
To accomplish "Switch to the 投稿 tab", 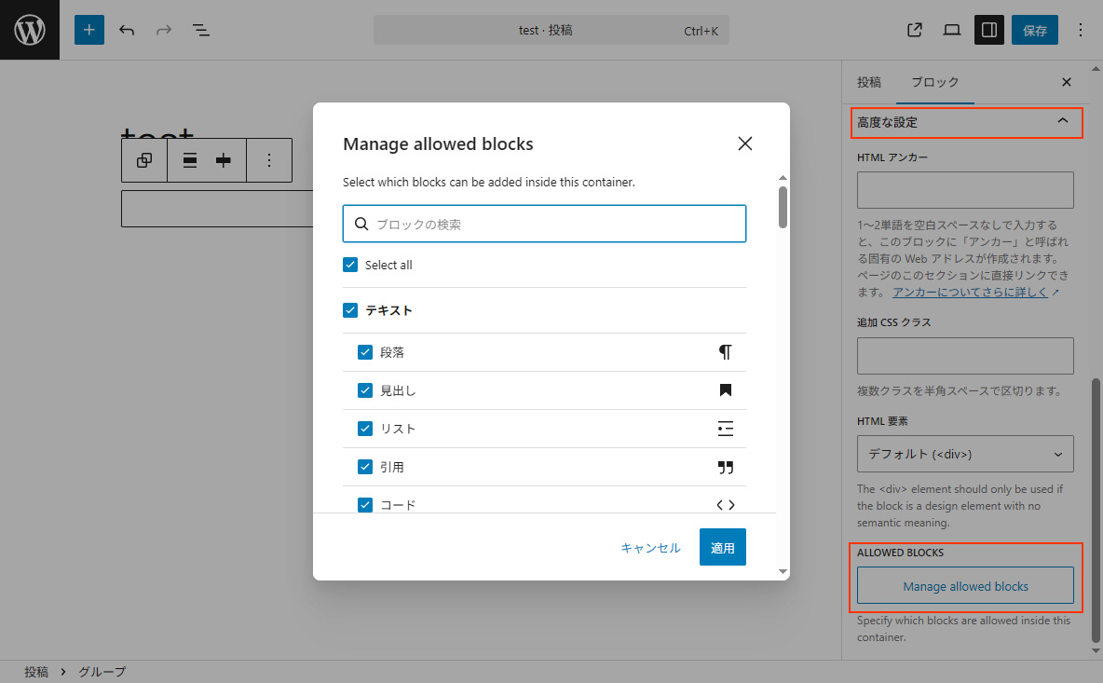I will coord(868,82).
